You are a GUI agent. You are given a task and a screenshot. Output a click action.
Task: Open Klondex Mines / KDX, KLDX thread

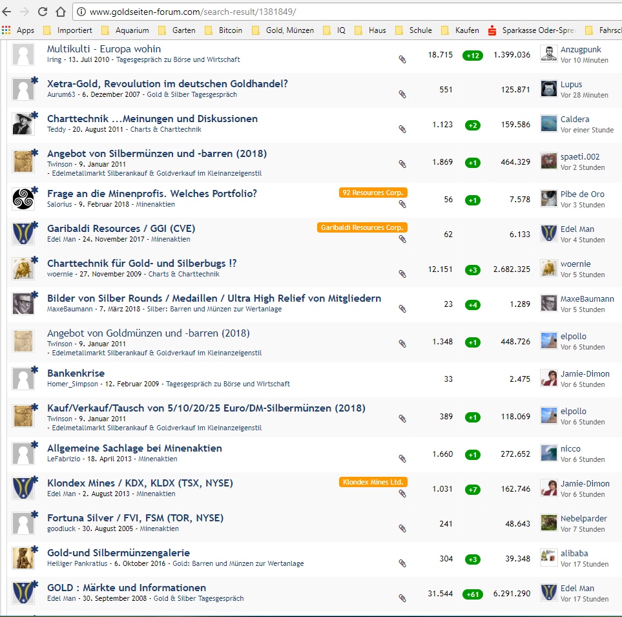(140, 483)
